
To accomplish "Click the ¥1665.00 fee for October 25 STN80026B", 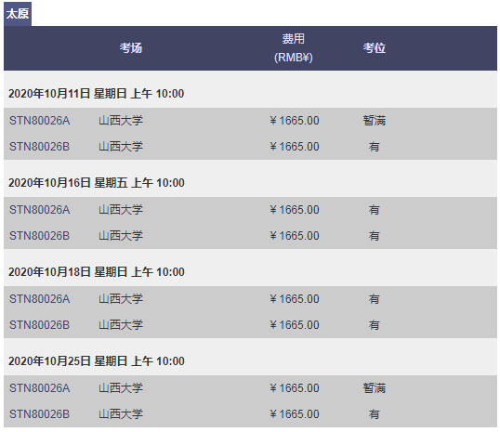I will click(x=295, y=414).
